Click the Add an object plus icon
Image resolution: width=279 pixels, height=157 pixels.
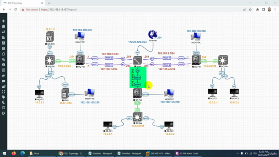pos(3,21)
